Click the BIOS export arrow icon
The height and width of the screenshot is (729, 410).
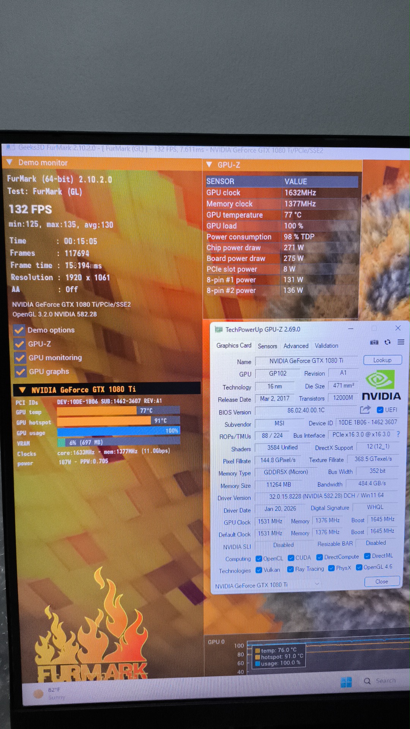(365, 410)
